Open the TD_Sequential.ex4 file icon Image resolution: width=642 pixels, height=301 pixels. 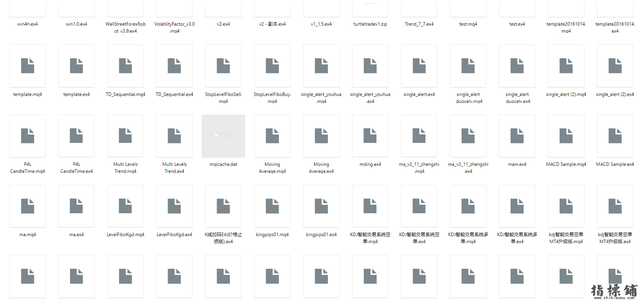pyautogui.click(x=174, y=66)
